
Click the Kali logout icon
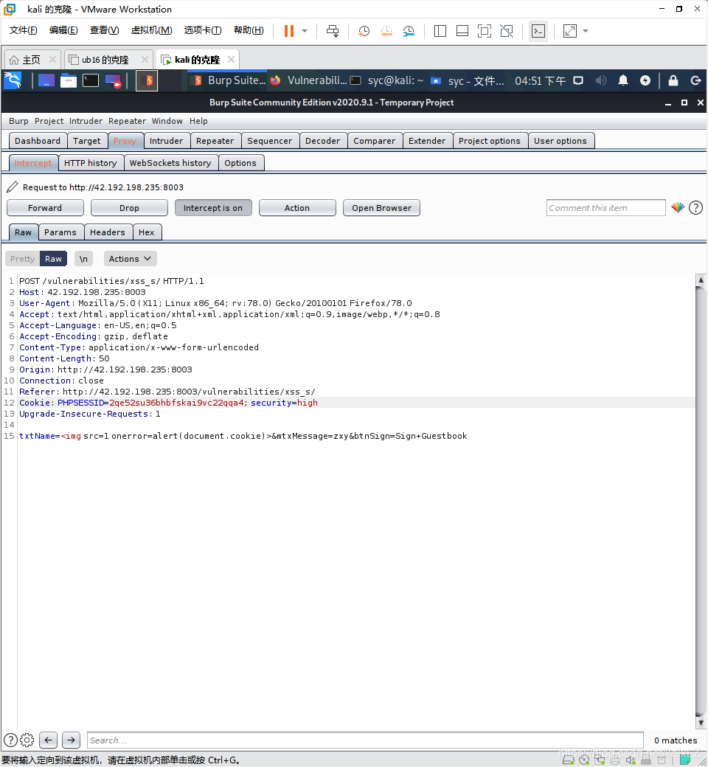tap(695, 80)
